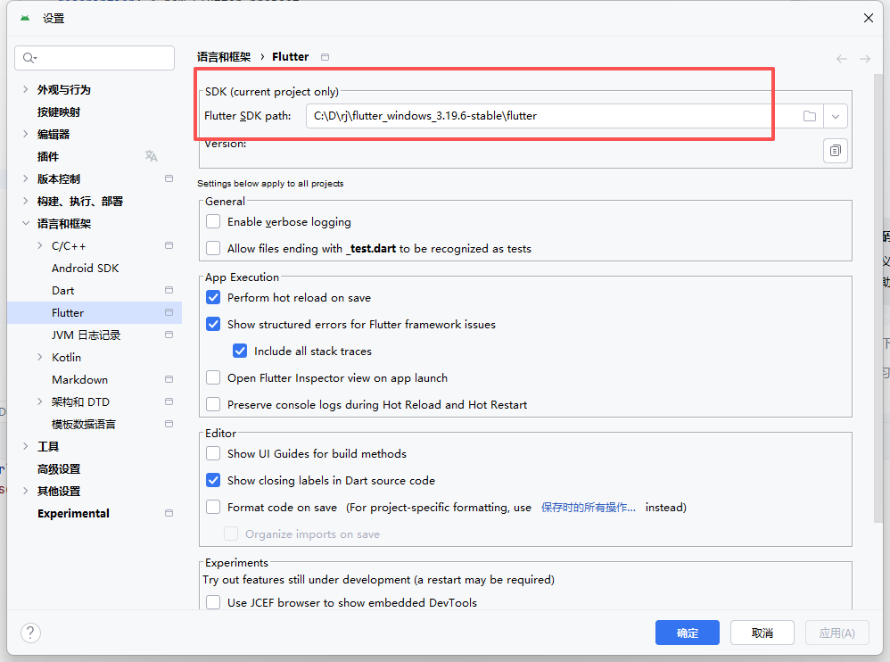This screenshot has height=662, width=890.
Task: Click 取消 button to cancel
Action: (762, 633)
